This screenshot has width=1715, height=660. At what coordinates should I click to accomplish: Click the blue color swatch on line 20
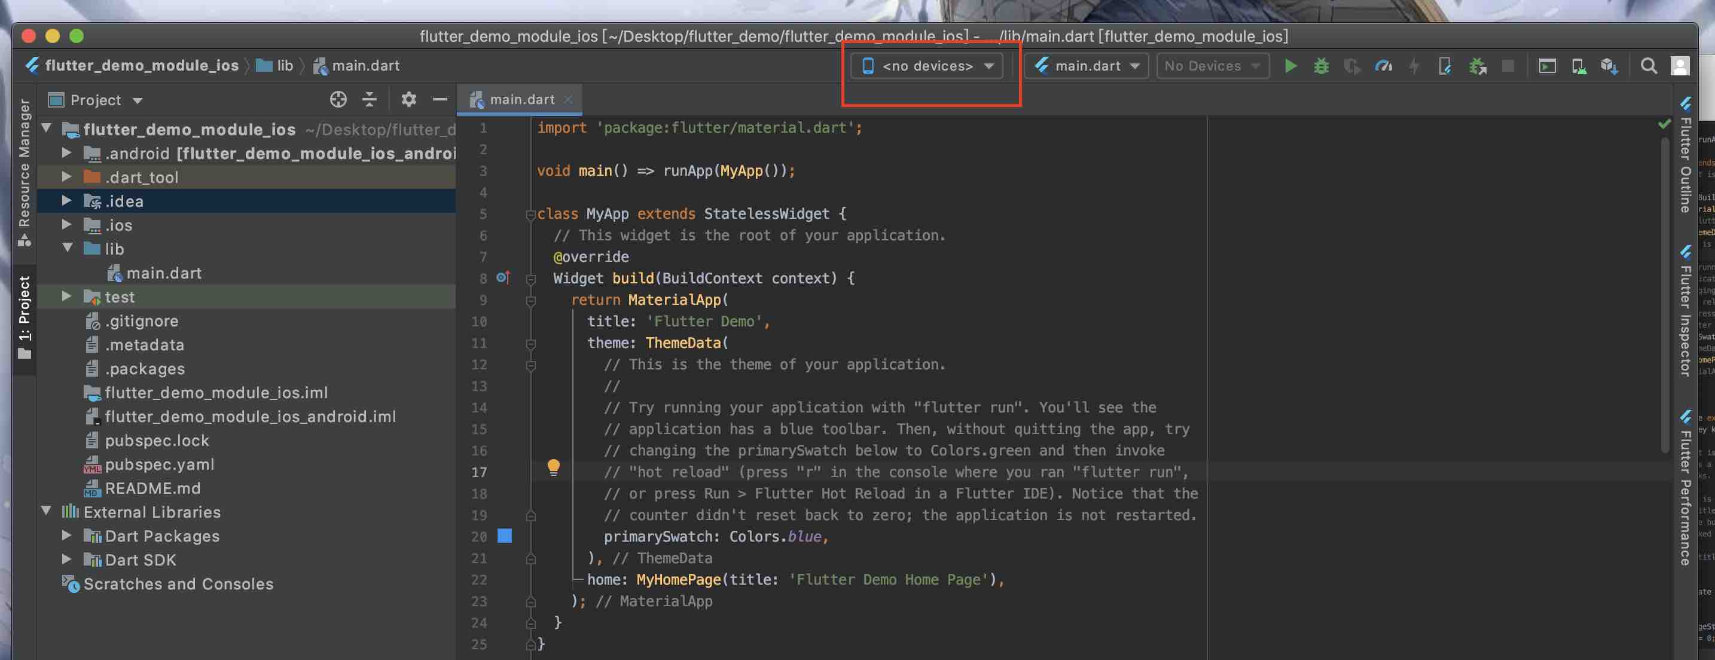click(505, 536)
